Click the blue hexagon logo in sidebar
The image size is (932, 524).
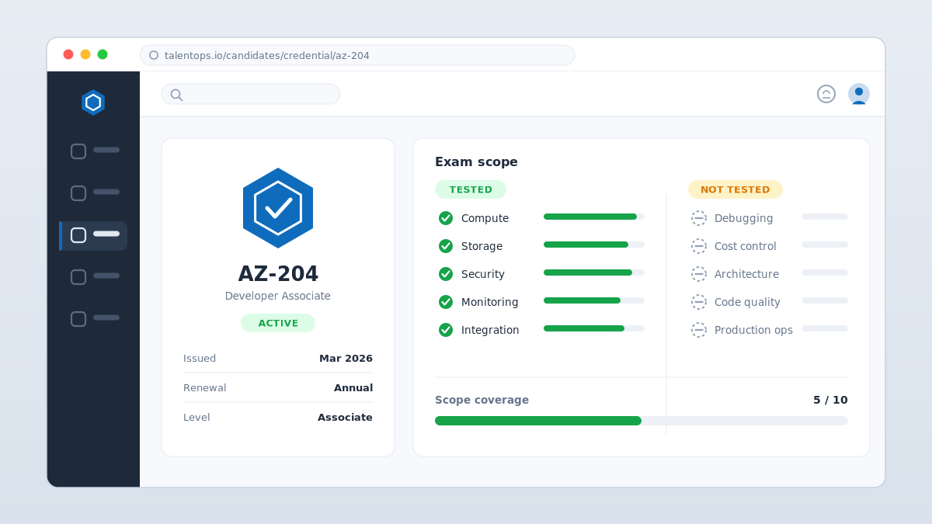coord(93,102)
